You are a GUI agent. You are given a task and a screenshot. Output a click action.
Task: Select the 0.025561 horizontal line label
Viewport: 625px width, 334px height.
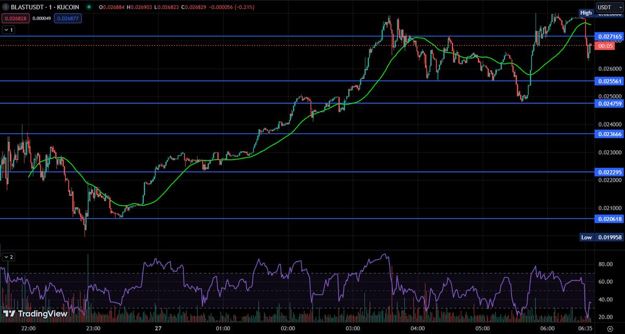pyautogui.click(x=609, y=81)
